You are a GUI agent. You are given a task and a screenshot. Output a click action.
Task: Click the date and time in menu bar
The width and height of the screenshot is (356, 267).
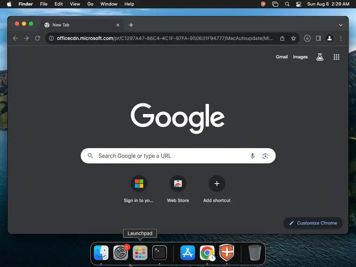328,4
